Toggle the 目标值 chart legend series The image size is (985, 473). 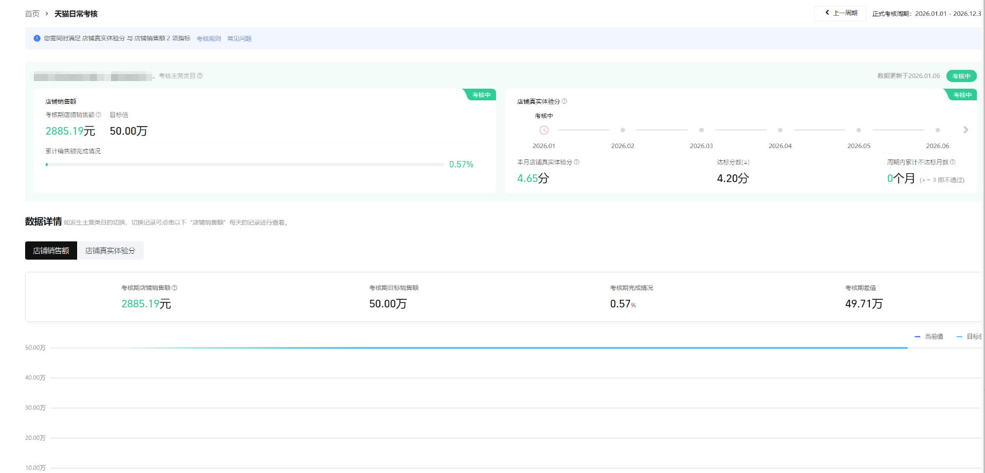click(969, 337)
